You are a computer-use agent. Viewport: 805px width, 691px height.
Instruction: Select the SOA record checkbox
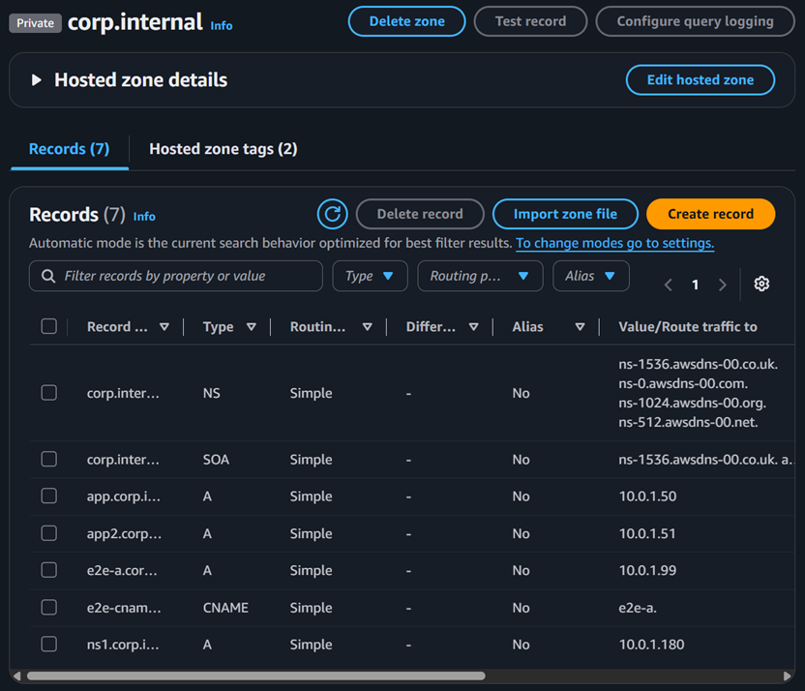48,459
